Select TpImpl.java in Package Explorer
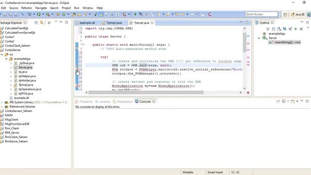The width and height of the screenshot is (311, 175). [x=26, y=85]
